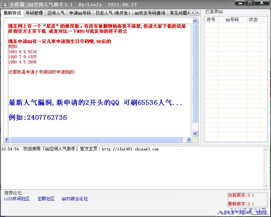Image resolution: width=271 pixels, height=217 pixels.
Task: Click the news panel vertical scrollbar thumb
Action: [x=195, y=73]
